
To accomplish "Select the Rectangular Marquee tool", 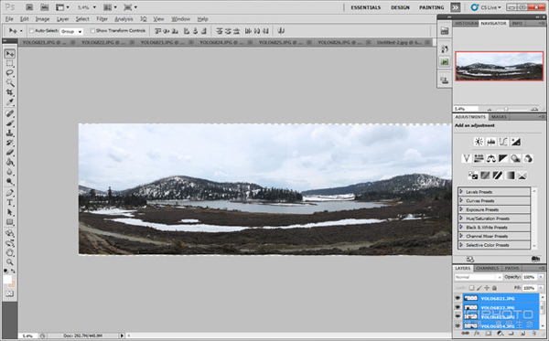I will tap(9, 63).
